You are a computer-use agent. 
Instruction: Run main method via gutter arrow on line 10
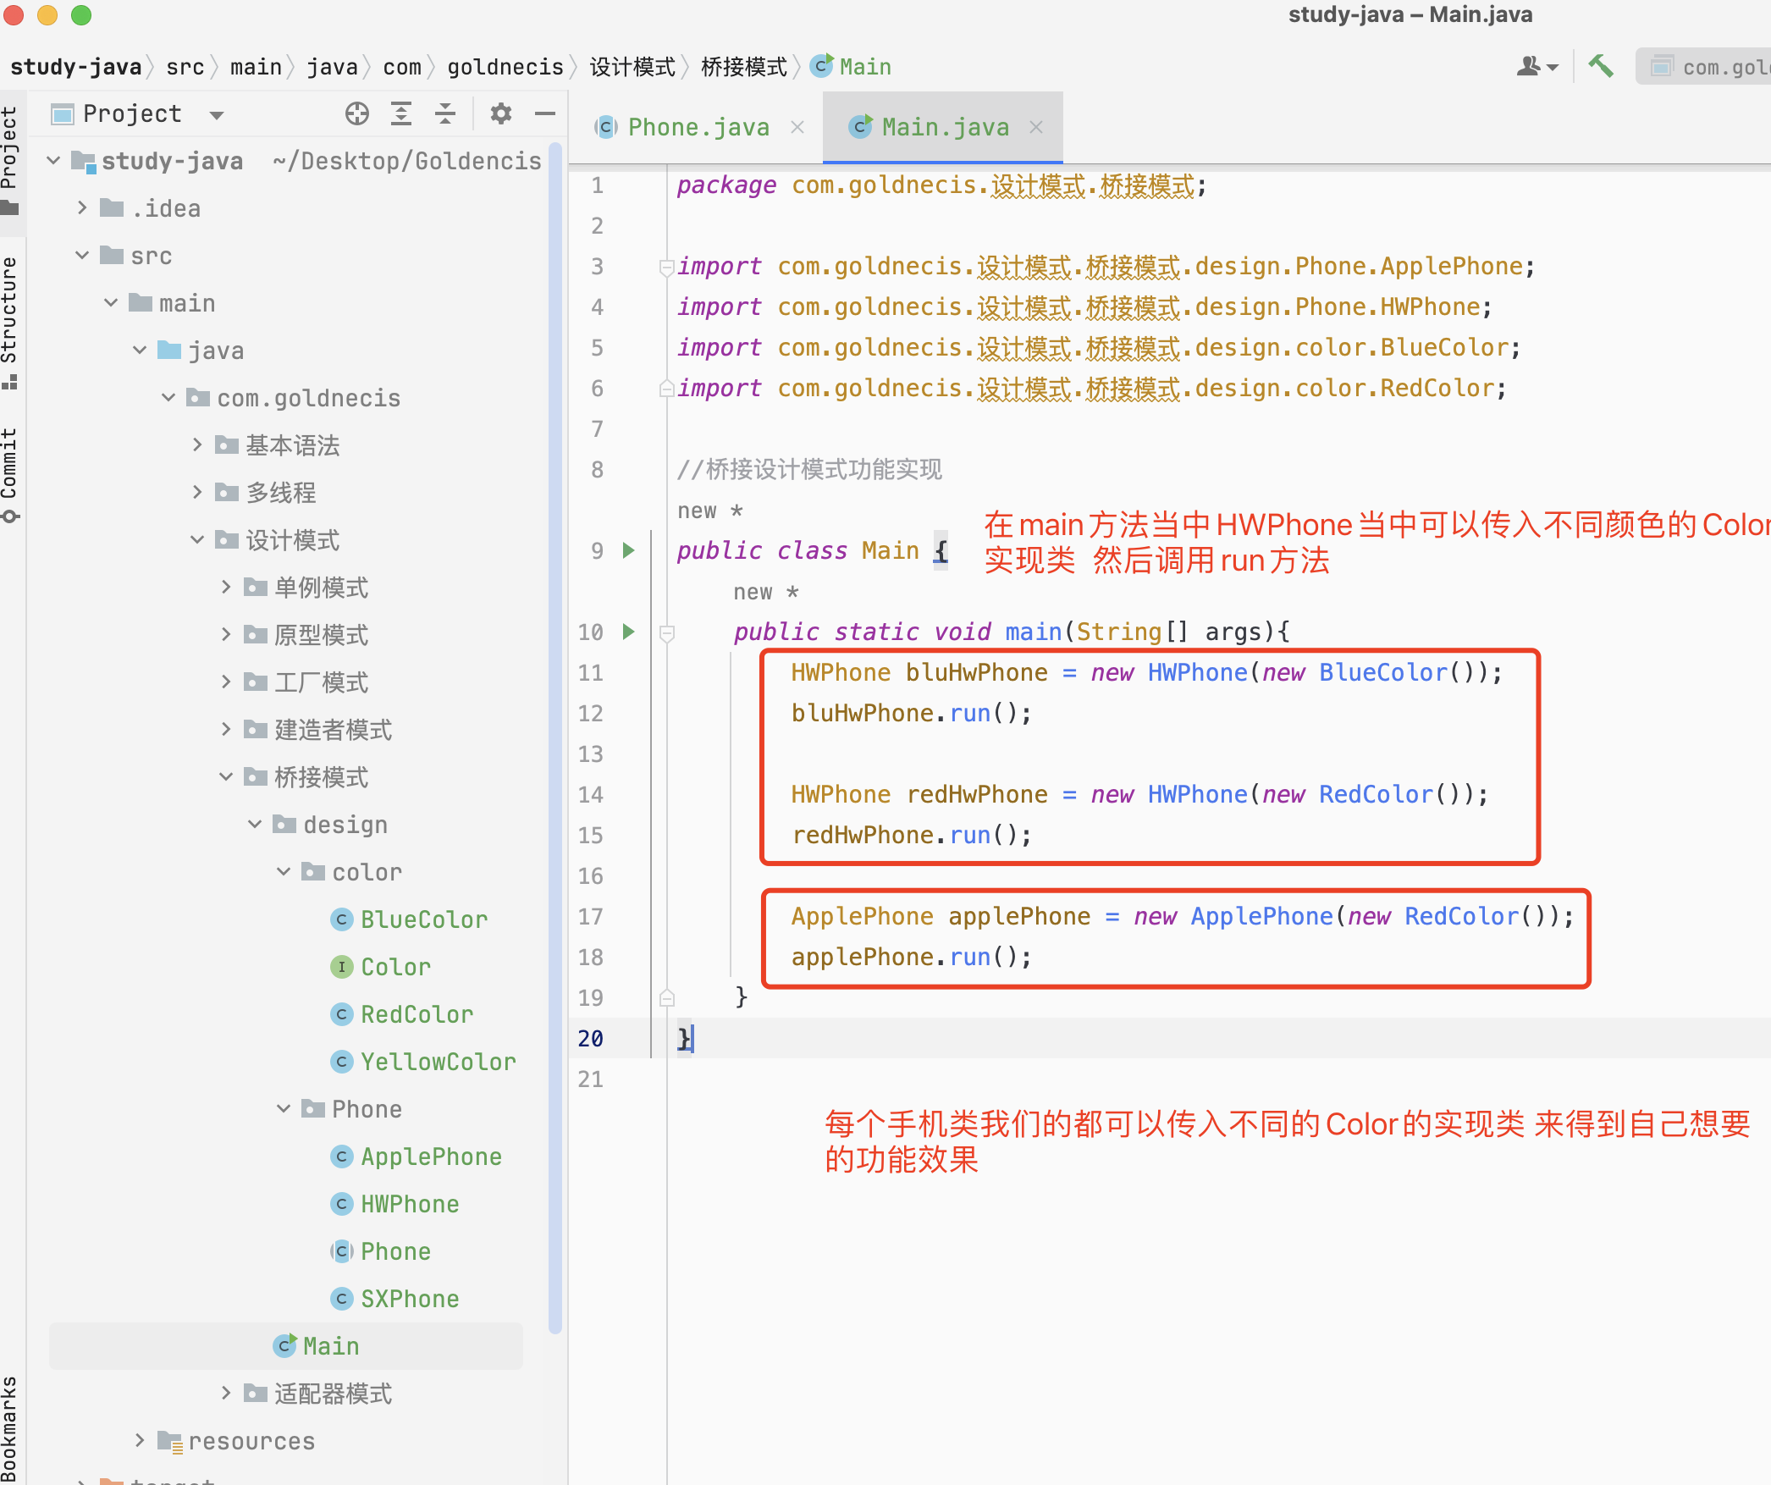click(628, 632)
